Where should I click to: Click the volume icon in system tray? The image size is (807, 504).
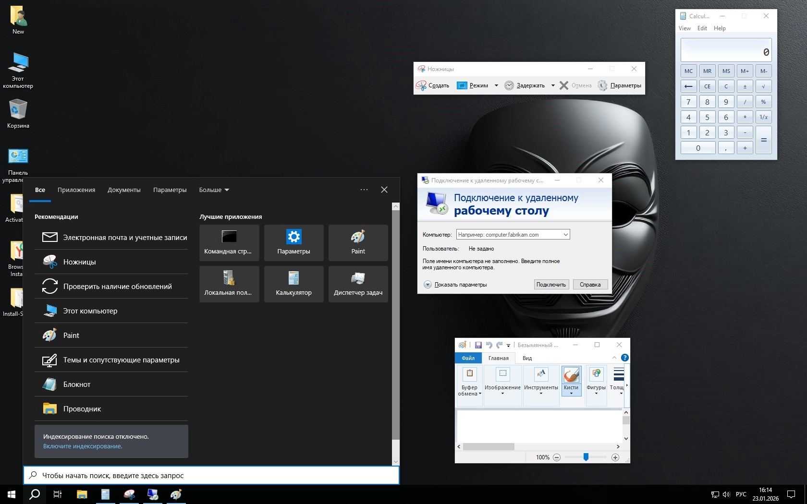click(x=726, y=494)
